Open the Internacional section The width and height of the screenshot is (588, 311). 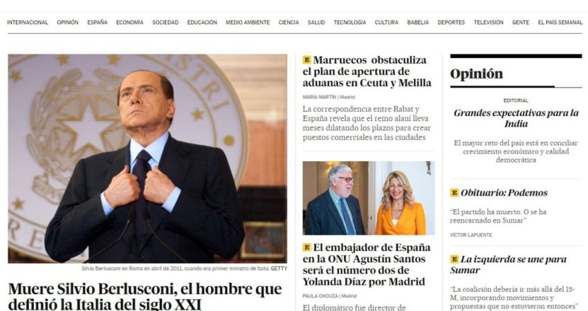click(28, 23)
